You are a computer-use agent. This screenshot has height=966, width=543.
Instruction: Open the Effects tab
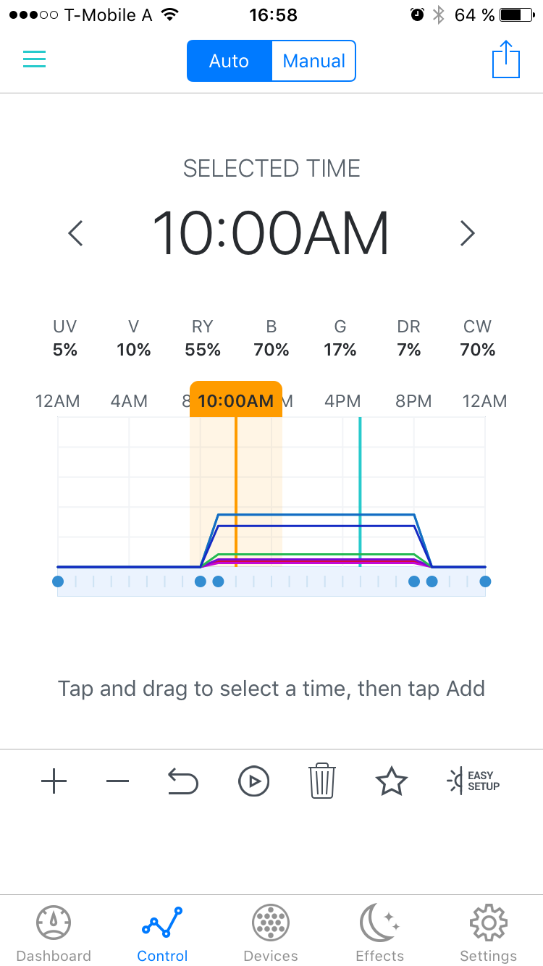[379, 933]
